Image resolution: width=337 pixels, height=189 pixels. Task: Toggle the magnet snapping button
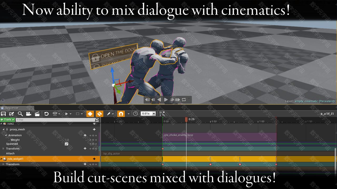(121, 114)
